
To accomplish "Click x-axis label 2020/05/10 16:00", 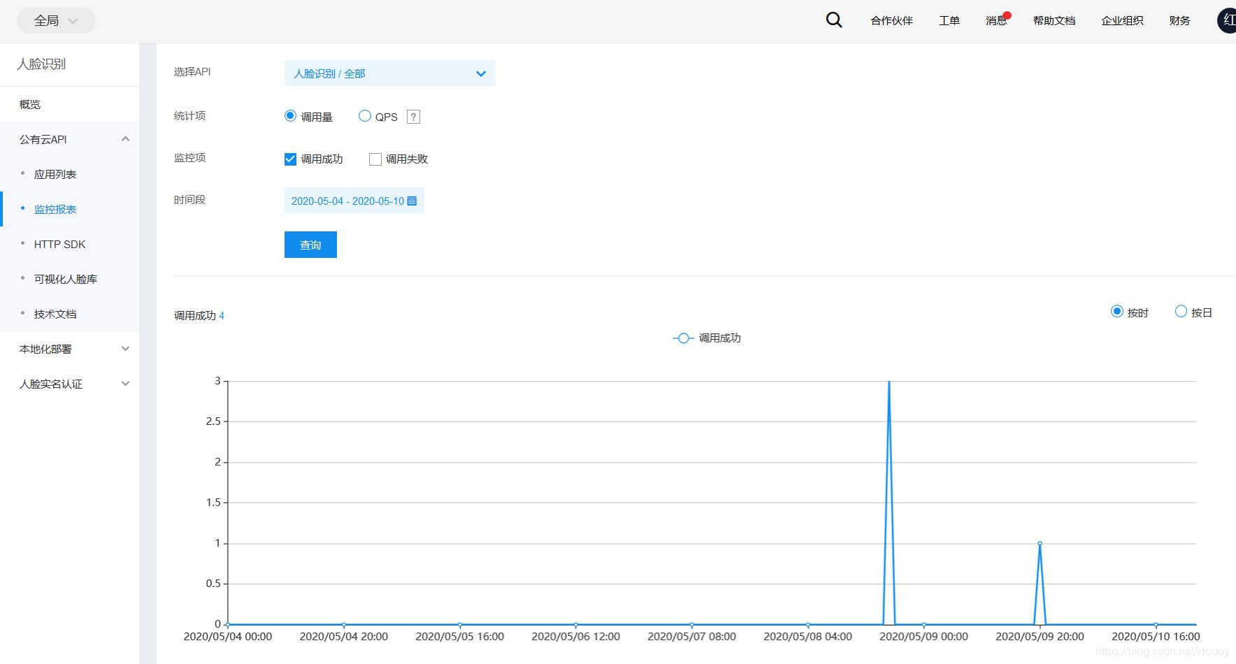I will [x=1156, y=637].
